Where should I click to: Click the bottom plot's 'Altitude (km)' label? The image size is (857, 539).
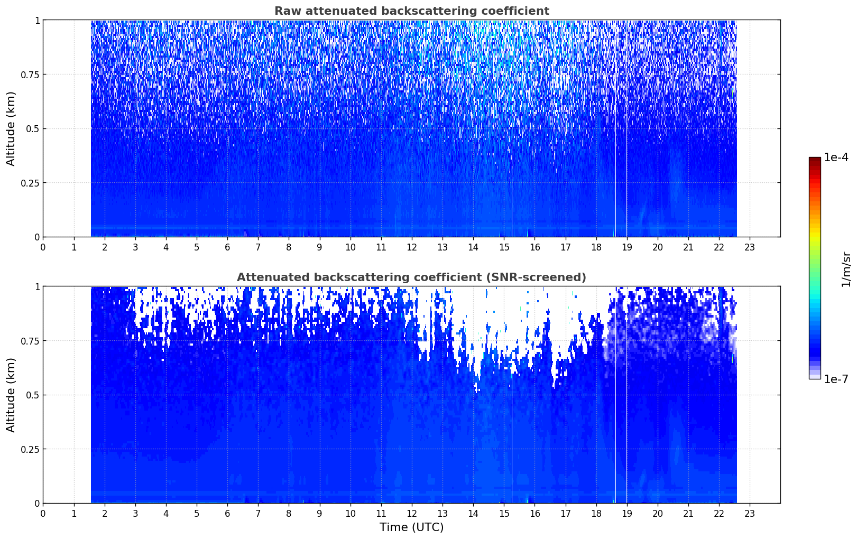click(11, 395)
